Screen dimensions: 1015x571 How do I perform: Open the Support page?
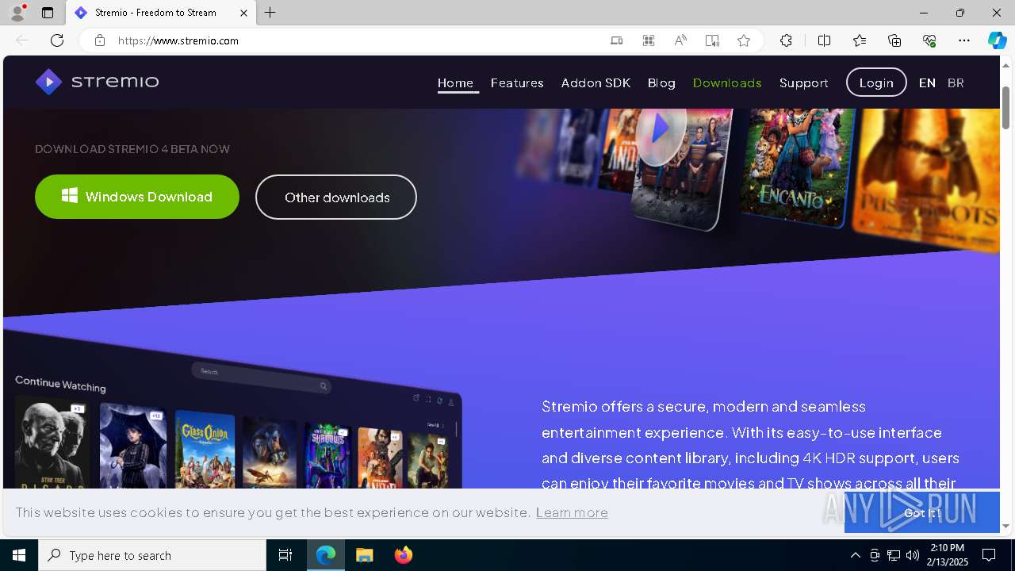click(x=803, y=82)
